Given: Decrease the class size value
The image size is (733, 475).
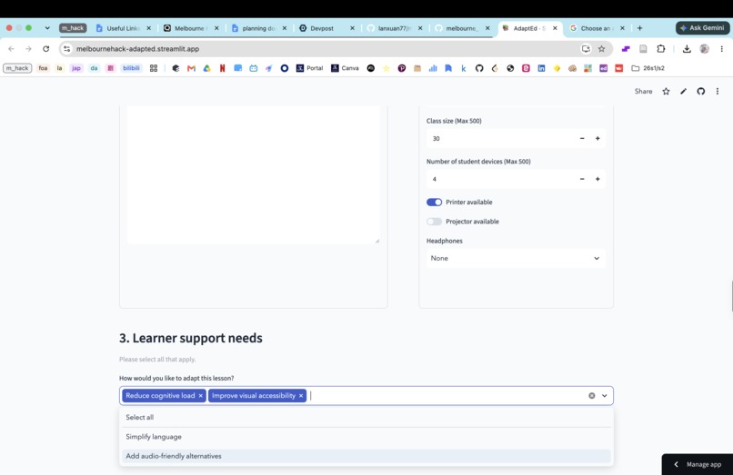Looking at the screenshot, I should pos(582,138).
